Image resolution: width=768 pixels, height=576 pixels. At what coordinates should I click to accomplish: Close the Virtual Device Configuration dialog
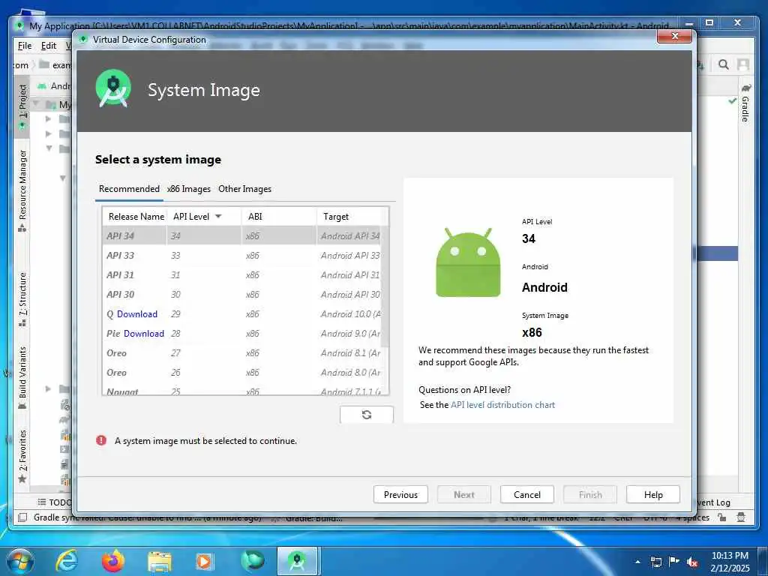pos(674,36)
